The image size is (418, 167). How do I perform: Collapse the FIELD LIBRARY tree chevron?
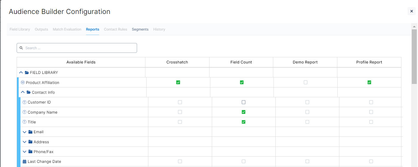coord(21,73)
